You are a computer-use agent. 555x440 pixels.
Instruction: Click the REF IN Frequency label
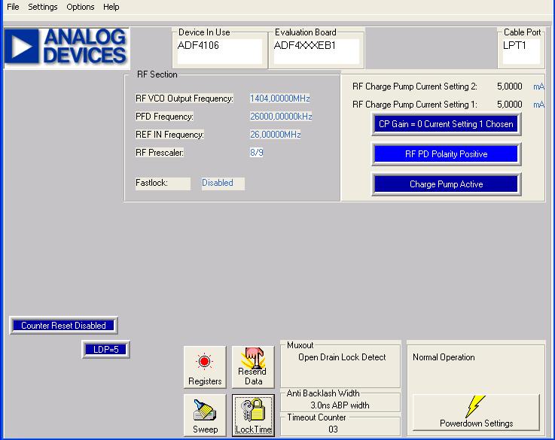click(169, 135)
